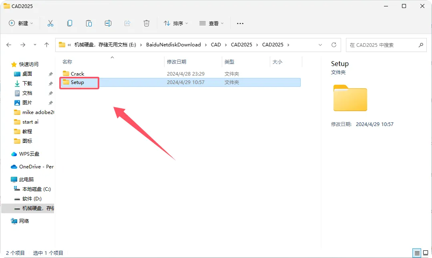Click the Copy icon in toolbar
The width and height of the screenshot is (432, 258).
70,24
